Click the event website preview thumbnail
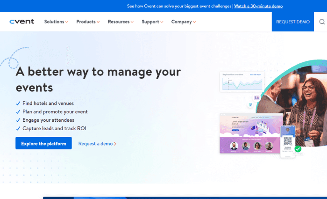The height and width of the screenshot is (199, 327). 252,133
